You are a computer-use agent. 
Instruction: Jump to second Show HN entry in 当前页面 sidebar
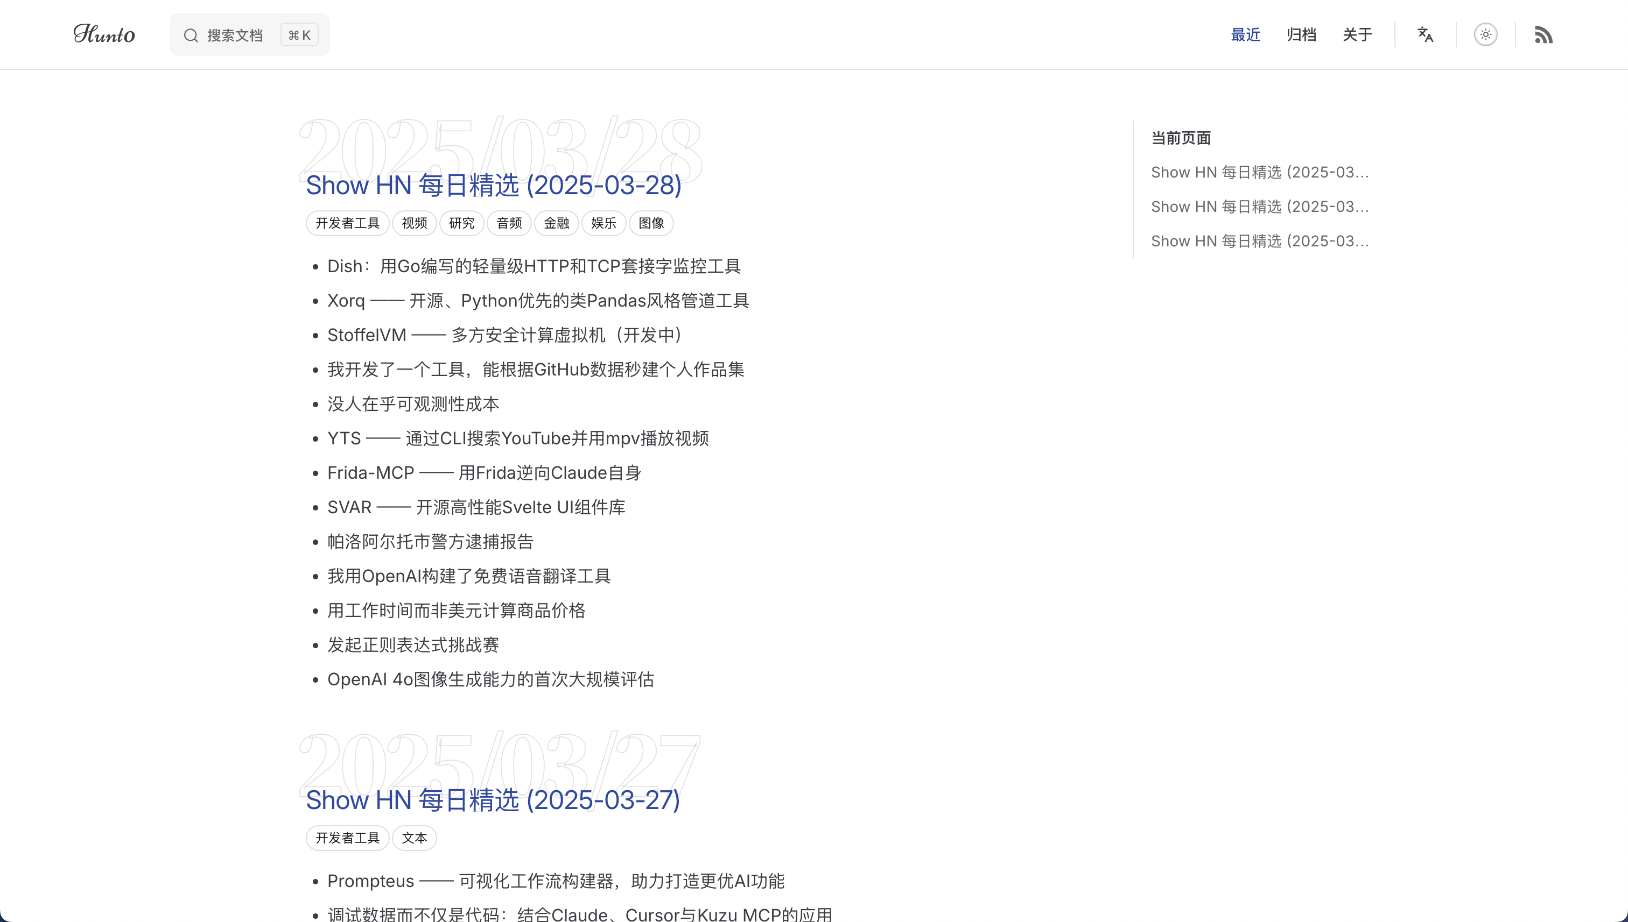(x=1260, y=207)
